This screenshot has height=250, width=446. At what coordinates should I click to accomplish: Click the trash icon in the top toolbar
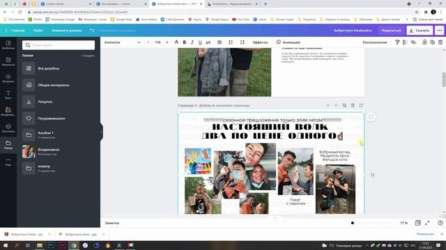tap(440, 42)
